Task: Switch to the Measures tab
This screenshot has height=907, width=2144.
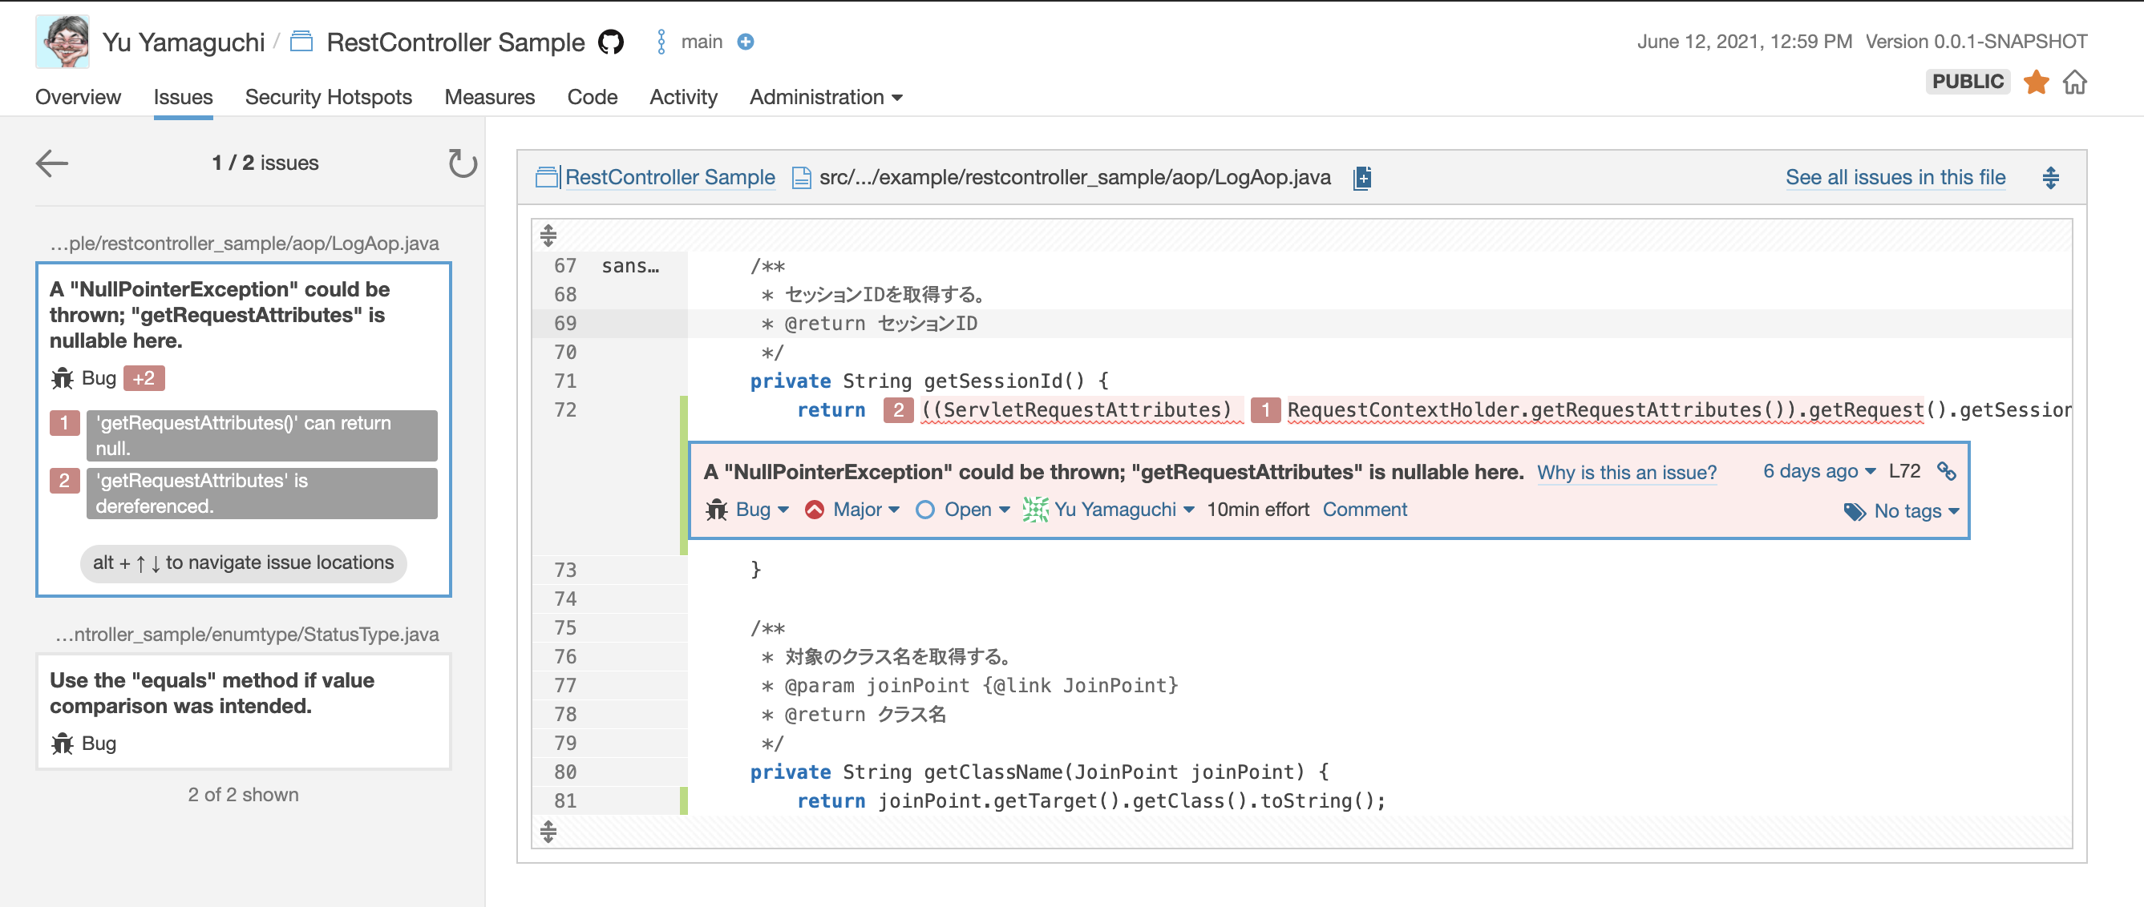Action: [489, 97]
